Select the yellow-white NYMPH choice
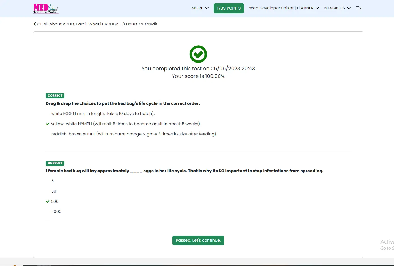Image resolution: width=394 pixels, height=266 pixels. pos(126,124)
